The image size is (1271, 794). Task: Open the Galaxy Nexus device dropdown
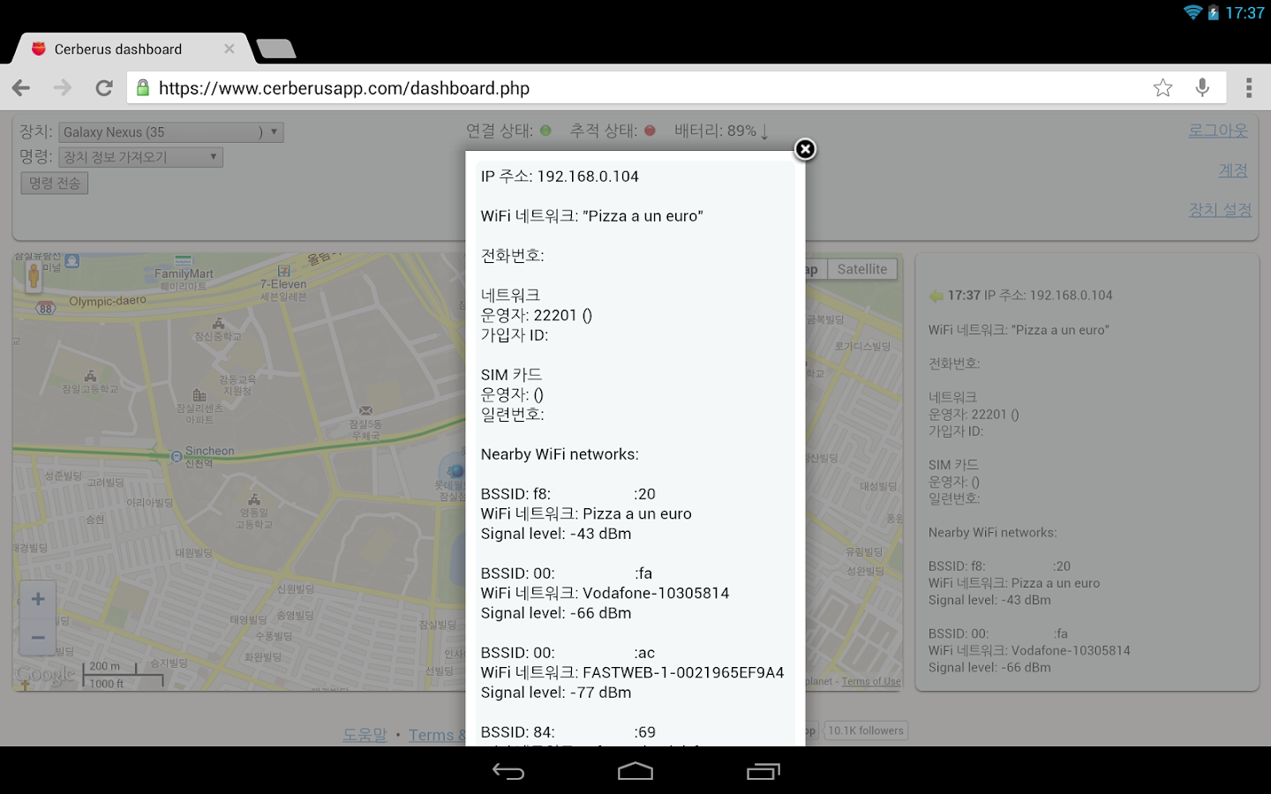click(x=170, y=131)
